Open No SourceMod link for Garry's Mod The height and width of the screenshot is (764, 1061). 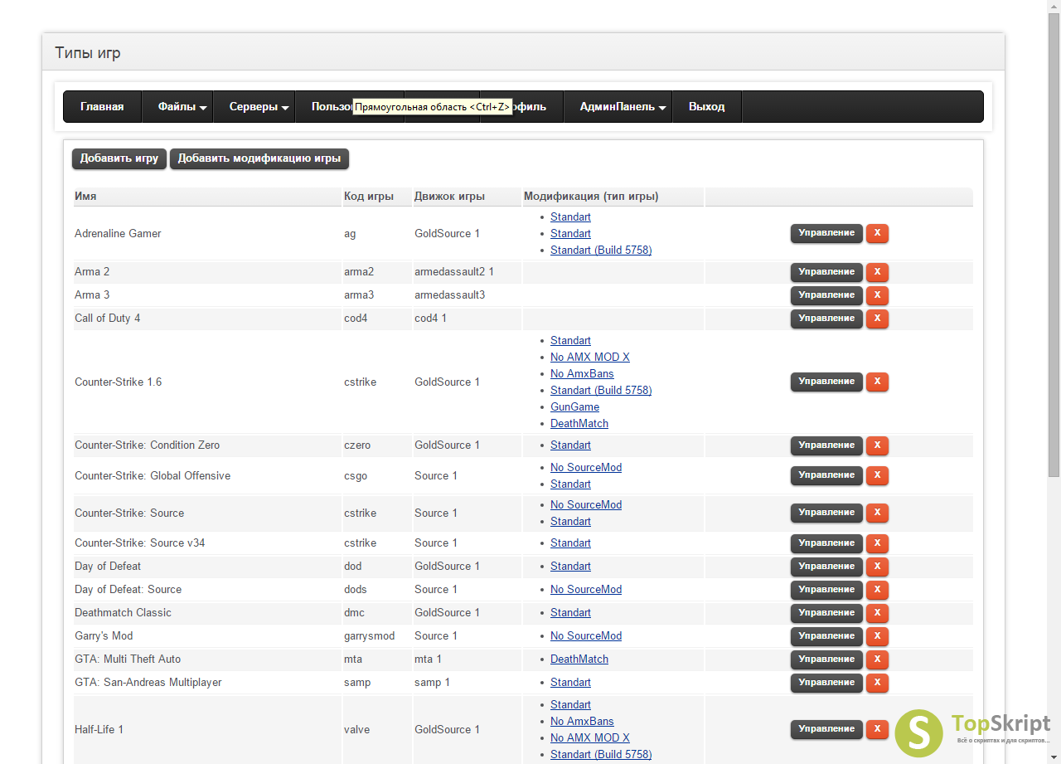coord(586,635)
